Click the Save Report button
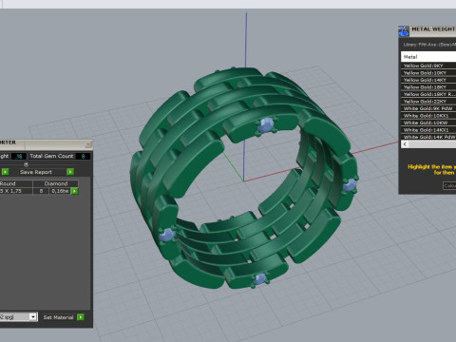 (x=36, y=172)
